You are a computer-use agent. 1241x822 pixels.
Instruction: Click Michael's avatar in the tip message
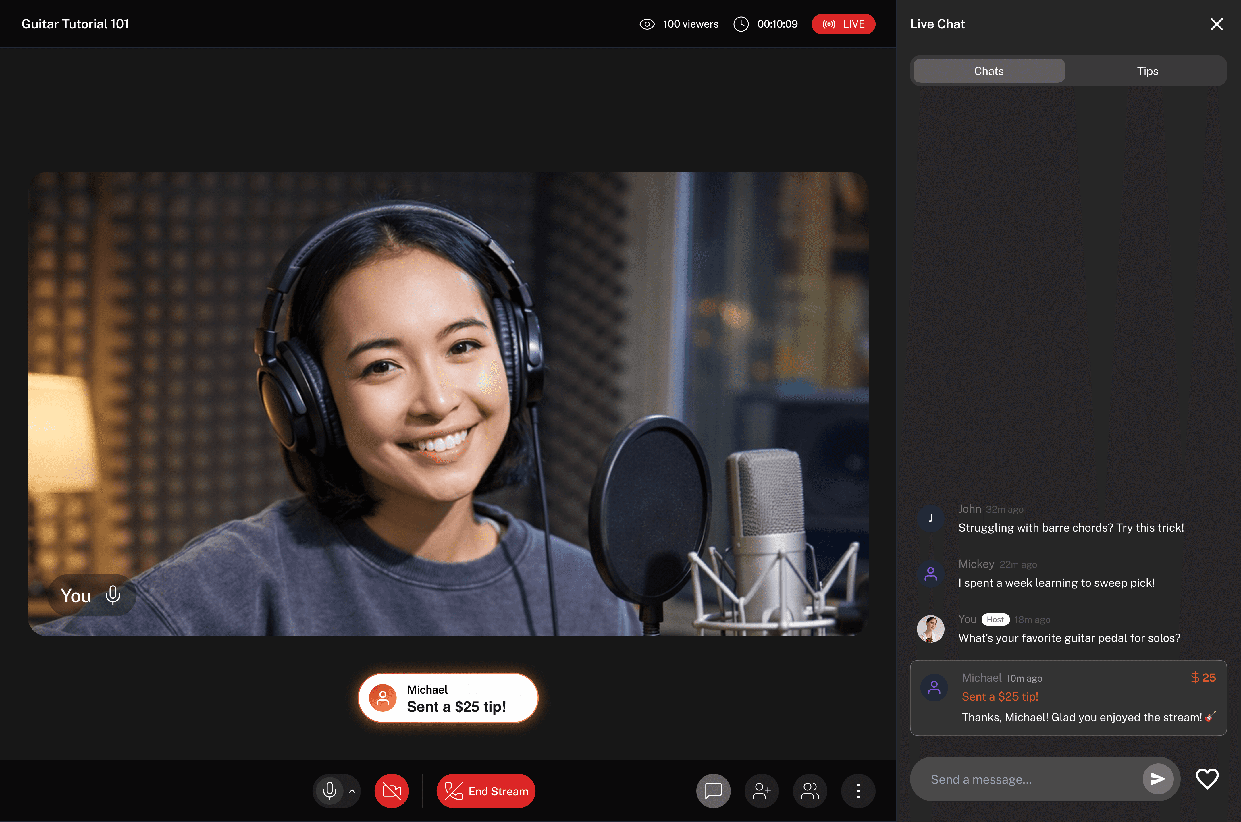point(934,687)
